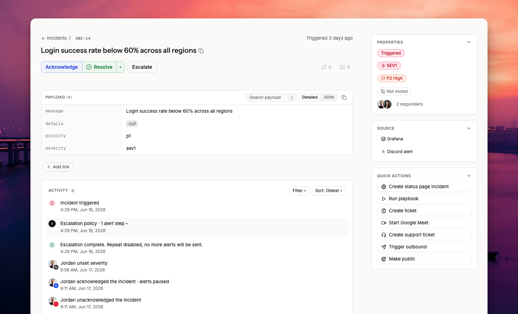Click the globe icon on Make public
518x314 pixels.
tap(384, 259)
